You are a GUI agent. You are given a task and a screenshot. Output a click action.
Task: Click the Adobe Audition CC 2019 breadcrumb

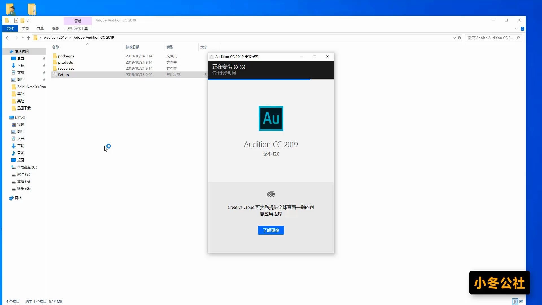[94, 37]
